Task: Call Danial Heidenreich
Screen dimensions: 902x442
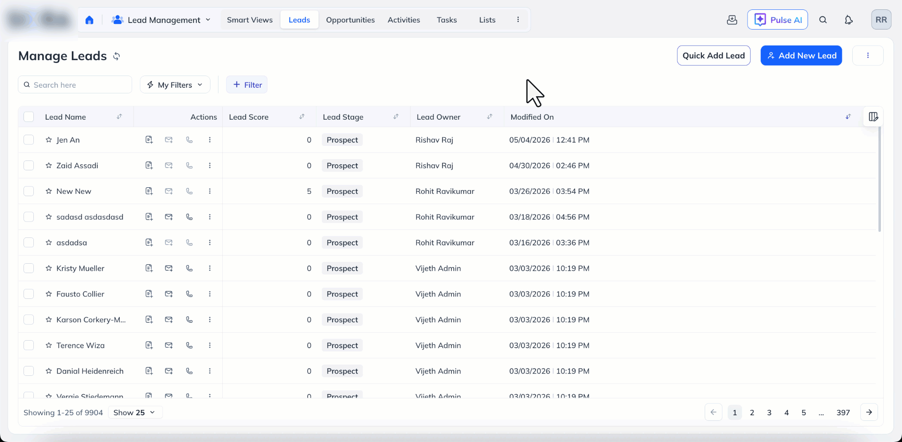Action: click(x=189, y=371)
